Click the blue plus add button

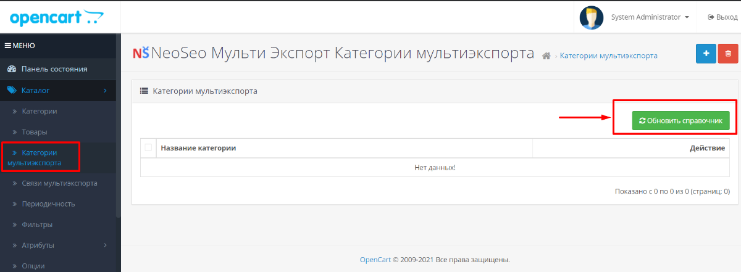pos(706,54)
